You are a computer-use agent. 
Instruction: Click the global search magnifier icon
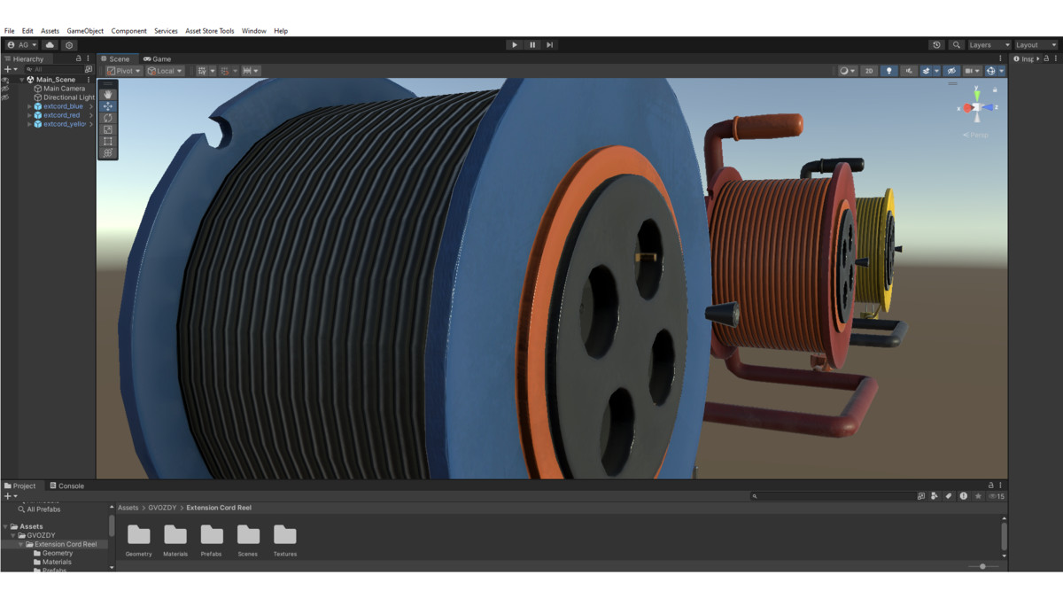point(957,45)
